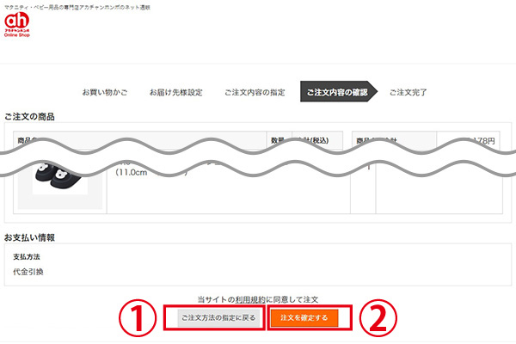Image resolution: width=516 pixels, height=344 pixels.
Task: Click the circled number 2 annotation
Action: pyautogui.click(x=378, y=317)
